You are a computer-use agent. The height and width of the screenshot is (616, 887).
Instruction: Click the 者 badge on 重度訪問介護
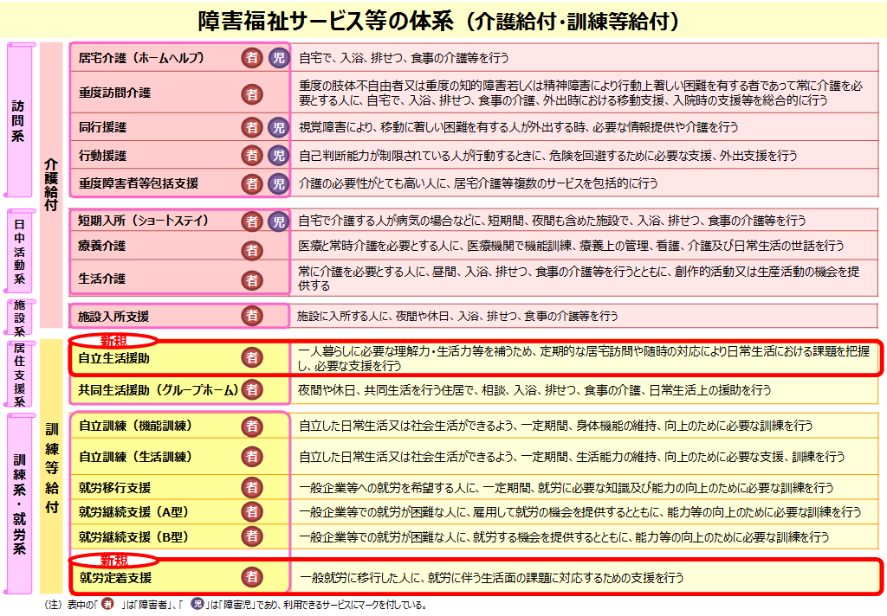pos(251,93)
